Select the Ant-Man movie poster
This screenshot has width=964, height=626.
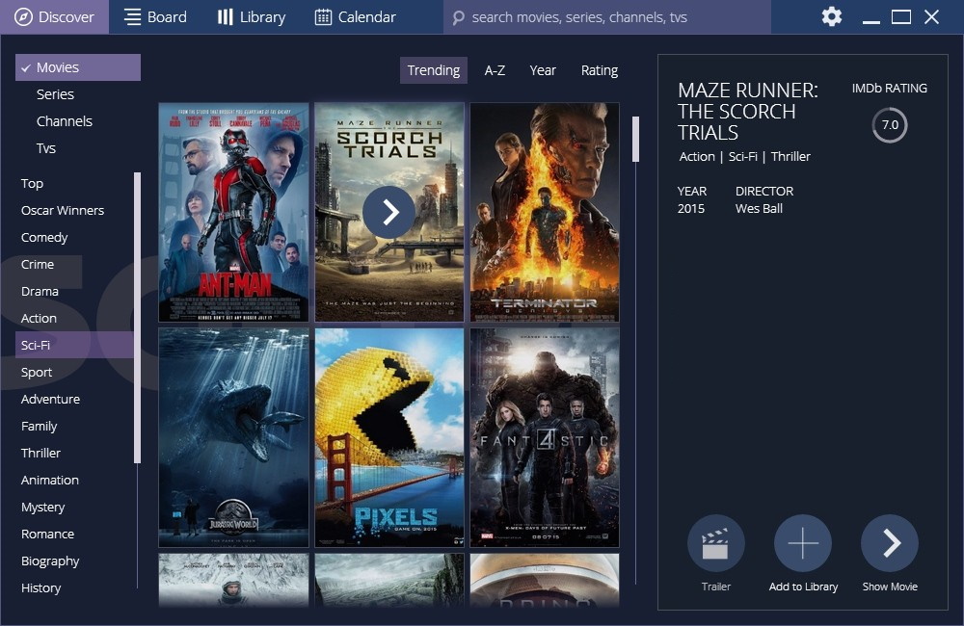(x=233, y=212)
